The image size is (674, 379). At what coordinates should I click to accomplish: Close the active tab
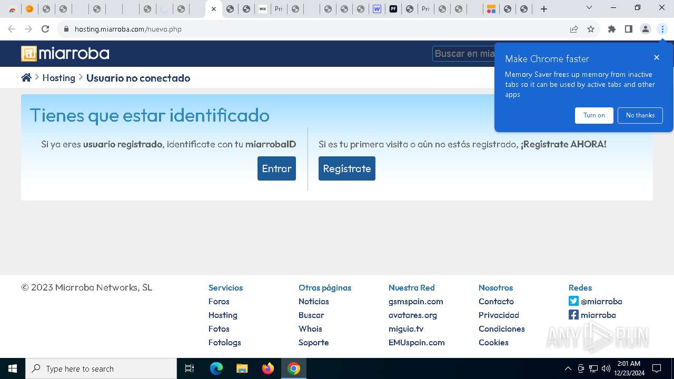(x=213, y=9)
